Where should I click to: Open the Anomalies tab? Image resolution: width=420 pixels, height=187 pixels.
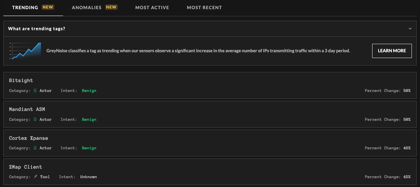[x=95, y=7]
